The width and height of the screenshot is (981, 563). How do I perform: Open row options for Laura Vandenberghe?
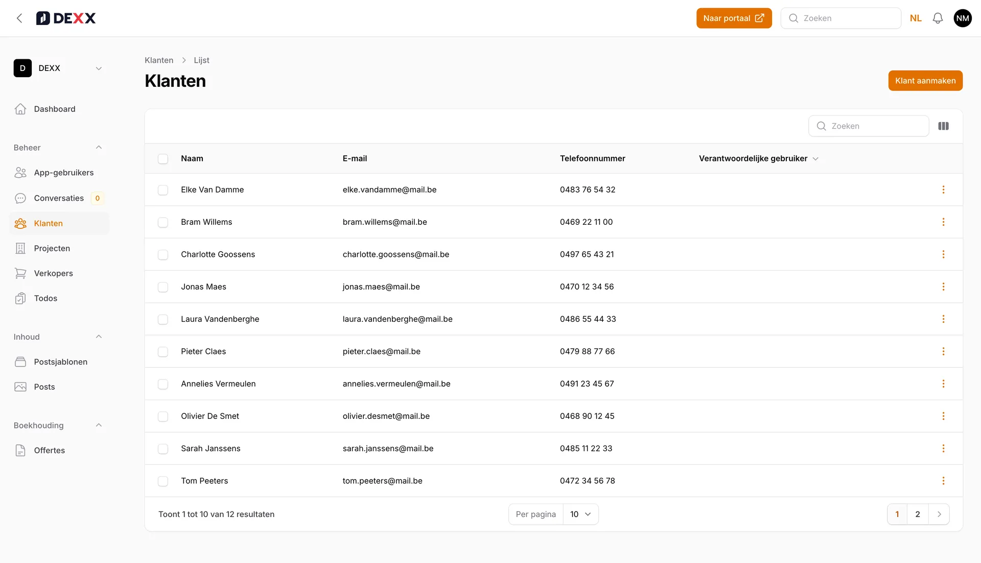click(943, 319)
